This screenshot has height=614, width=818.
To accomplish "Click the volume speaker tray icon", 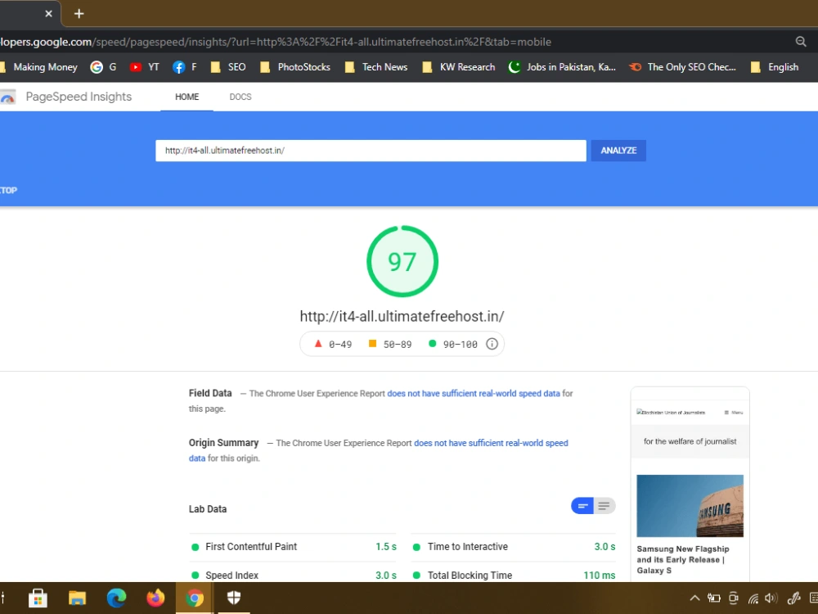I will 771,598.
